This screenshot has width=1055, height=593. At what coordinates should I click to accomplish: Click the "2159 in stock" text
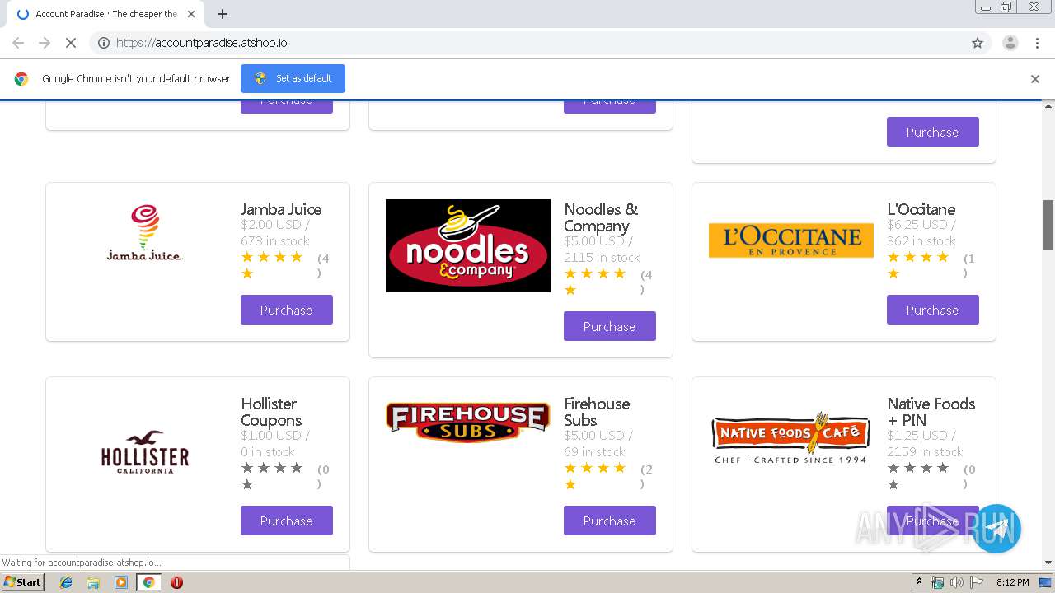925,451
